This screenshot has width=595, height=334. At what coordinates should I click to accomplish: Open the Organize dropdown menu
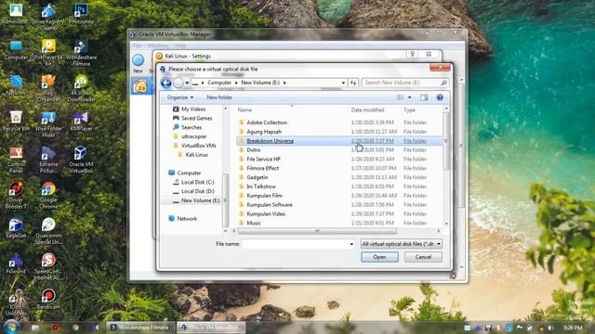pyautogui.click(x=179, y=97)
